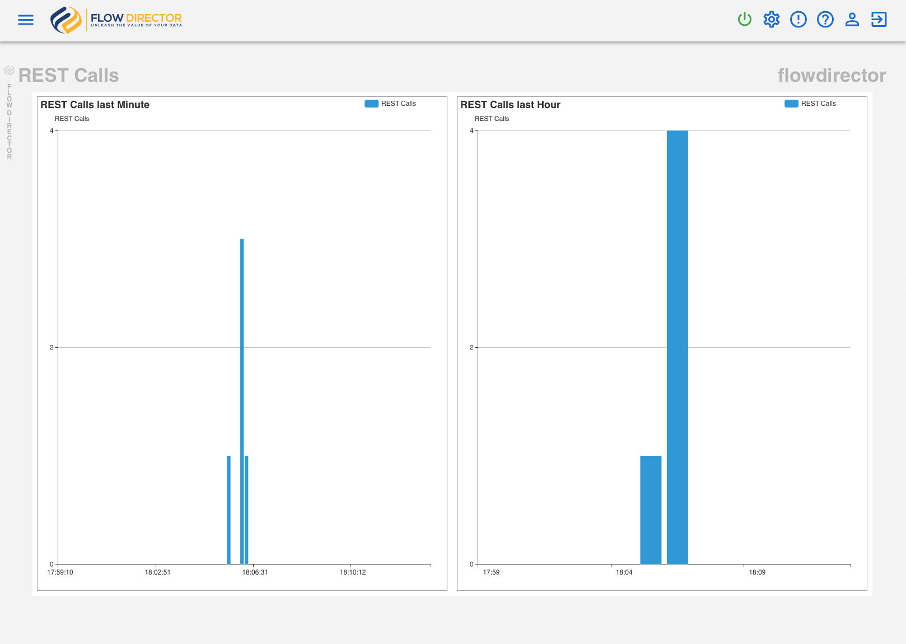The width and height of the screenshot is (906, 644).
Task: Click the legend color swatch in Hour chart
Action: [791, 104]
